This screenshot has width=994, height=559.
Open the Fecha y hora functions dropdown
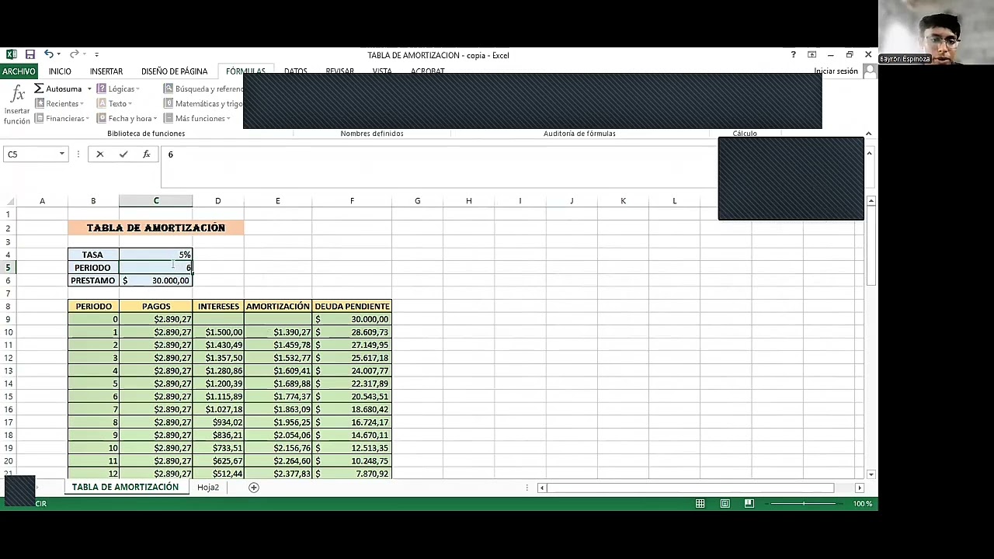click(x=127, y=119)
